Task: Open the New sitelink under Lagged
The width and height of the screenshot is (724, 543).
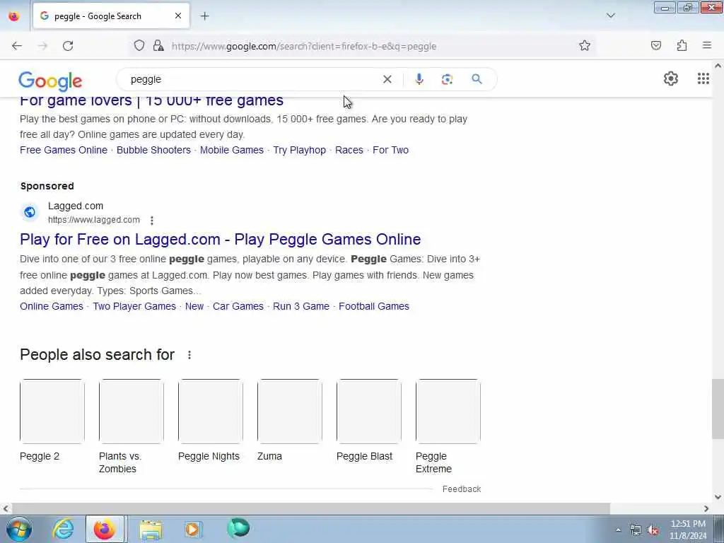Action: pos(194,307)
